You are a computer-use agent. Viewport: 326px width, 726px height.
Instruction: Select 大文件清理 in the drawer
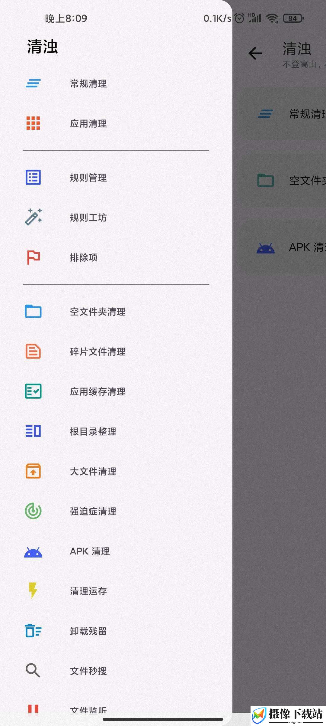tap(116, 471)
